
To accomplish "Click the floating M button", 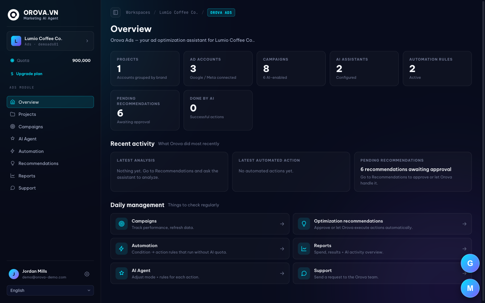I will pos(470,288).
